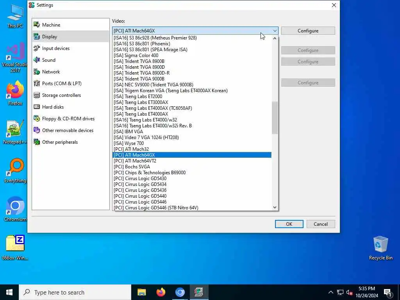The height and width of the screenshot is (300, 400).
Task: Choose [ISA16] S3 86c801 (Phoenix)
Action: [x=192, y=44]
